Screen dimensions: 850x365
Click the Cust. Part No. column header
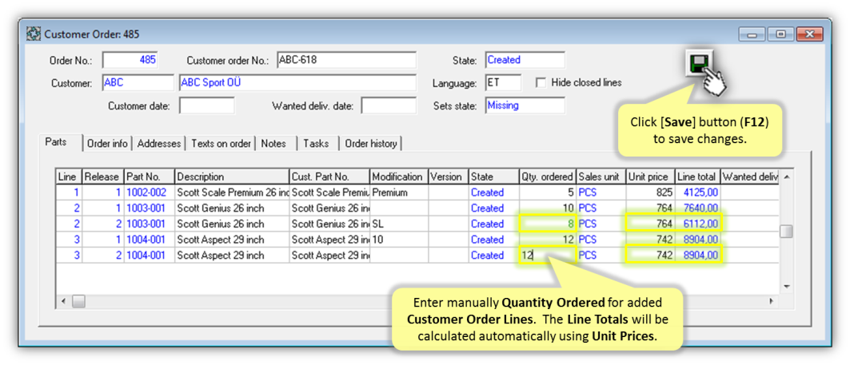point(329,177)
